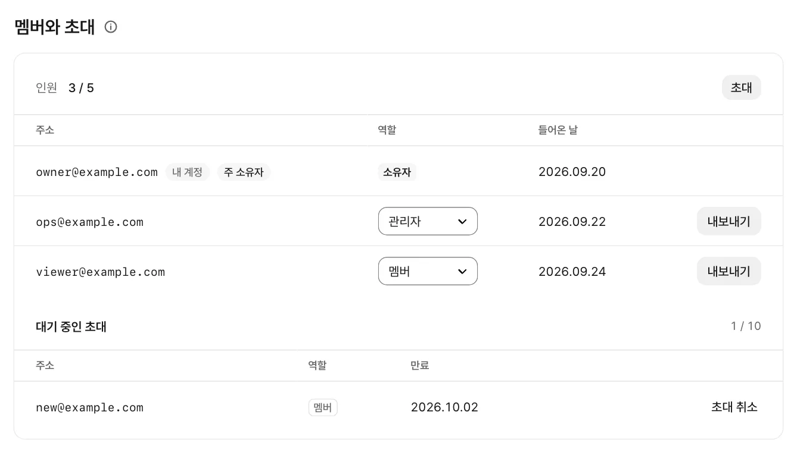This screenshot has height=453, width=797.
Task: Click the info icon beside 멤버와 초대
Action: pyautogui.click(x=111, y=27)
